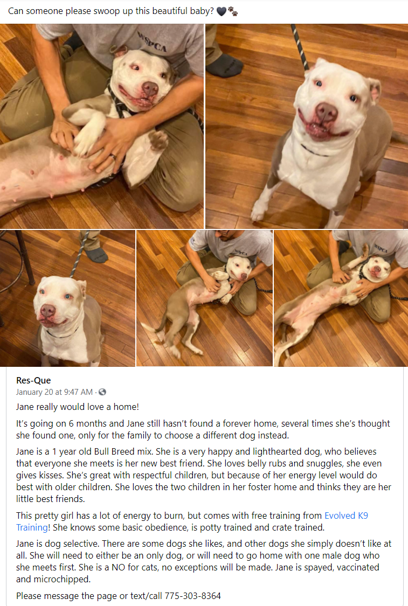Click the line 'Jane really would love a home!'
This screenshot has width=408, height=606.
click(x=78, y=407)
